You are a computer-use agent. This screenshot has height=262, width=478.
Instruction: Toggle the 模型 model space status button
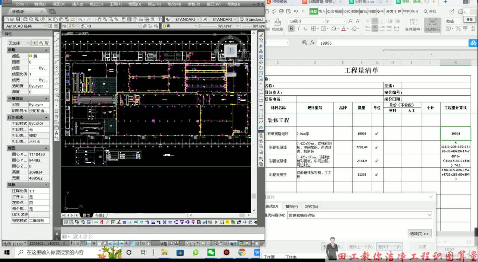tap(164, 244)
